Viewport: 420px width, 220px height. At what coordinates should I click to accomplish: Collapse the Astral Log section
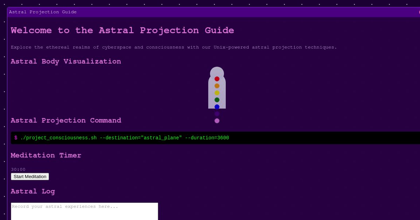click(x=33, y=191)
